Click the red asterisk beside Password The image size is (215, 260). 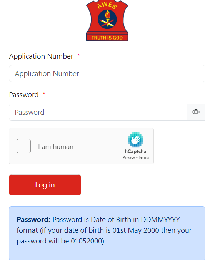pyautogui.click(x=44, y=94)
